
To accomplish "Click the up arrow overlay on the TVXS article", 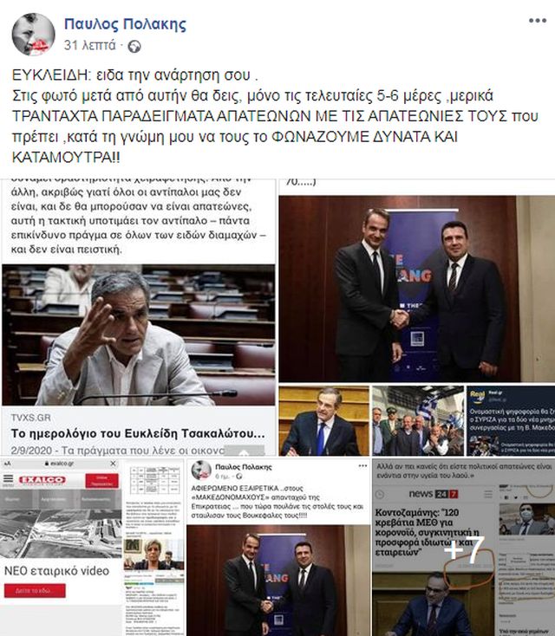I will click(245, 451).
